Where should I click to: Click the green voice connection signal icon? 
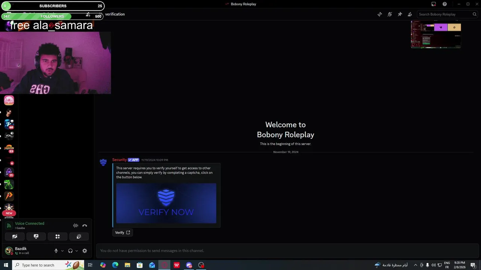click(9, 226)
